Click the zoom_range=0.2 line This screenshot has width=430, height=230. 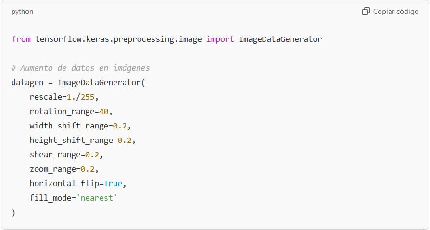[64, 169]
